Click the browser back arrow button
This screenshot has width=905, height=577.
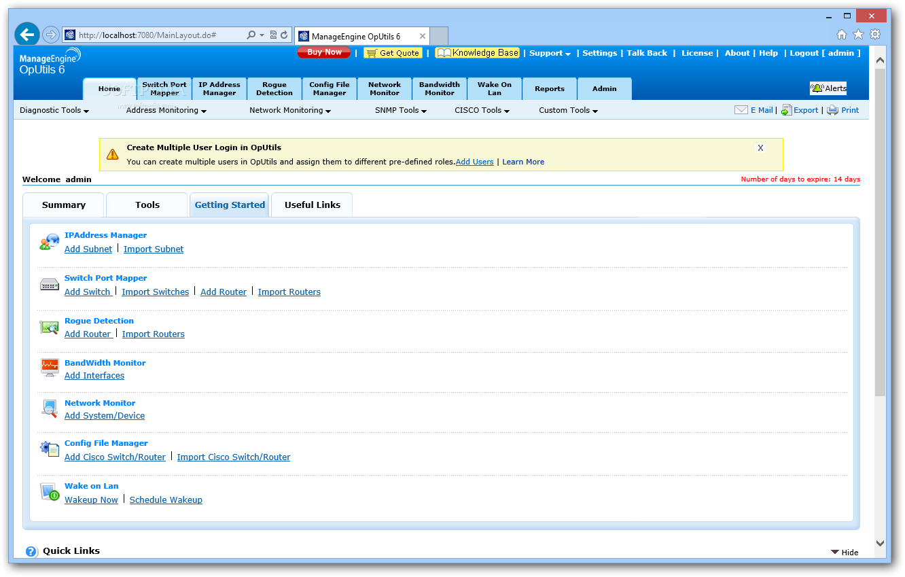(x=27, y=35)
